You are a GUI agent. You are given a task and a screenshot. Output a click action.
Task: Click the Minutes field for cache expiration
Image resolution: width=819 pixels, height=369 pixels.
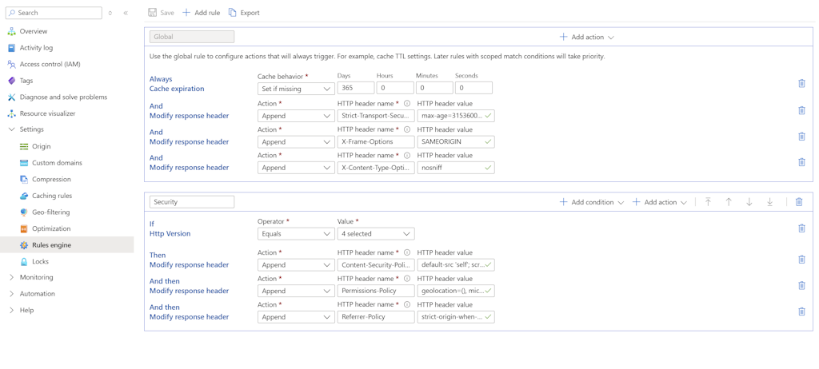pos(434,88)
